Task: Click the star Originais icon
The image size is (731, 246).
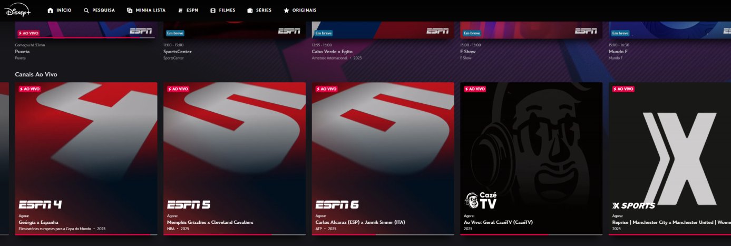Action: tap(286, 11)
